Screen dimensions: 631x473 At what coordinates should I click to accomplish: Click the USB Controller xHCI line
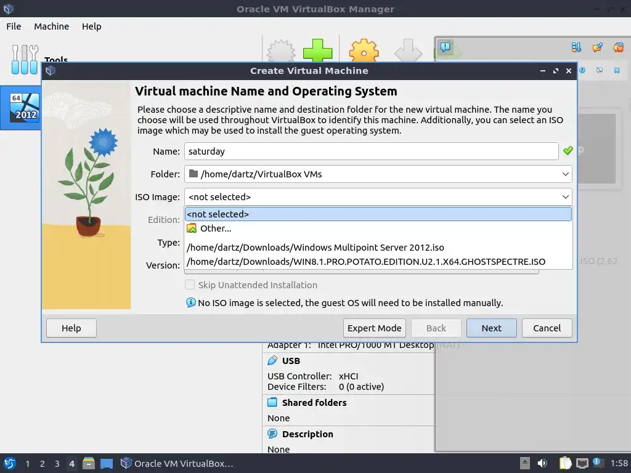tap(312, 376)
